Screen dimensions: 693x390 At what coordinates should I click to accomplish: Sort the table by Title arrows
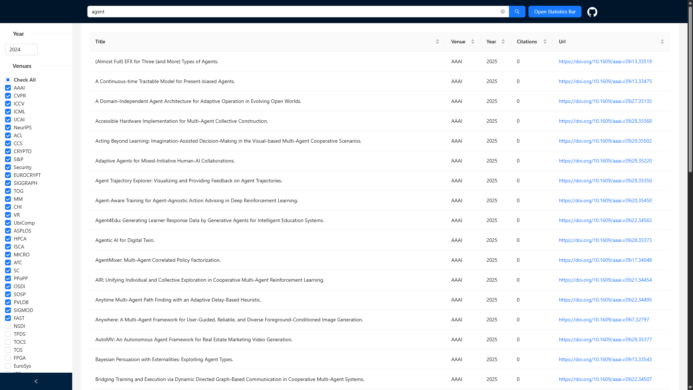(x=437, y=42)
